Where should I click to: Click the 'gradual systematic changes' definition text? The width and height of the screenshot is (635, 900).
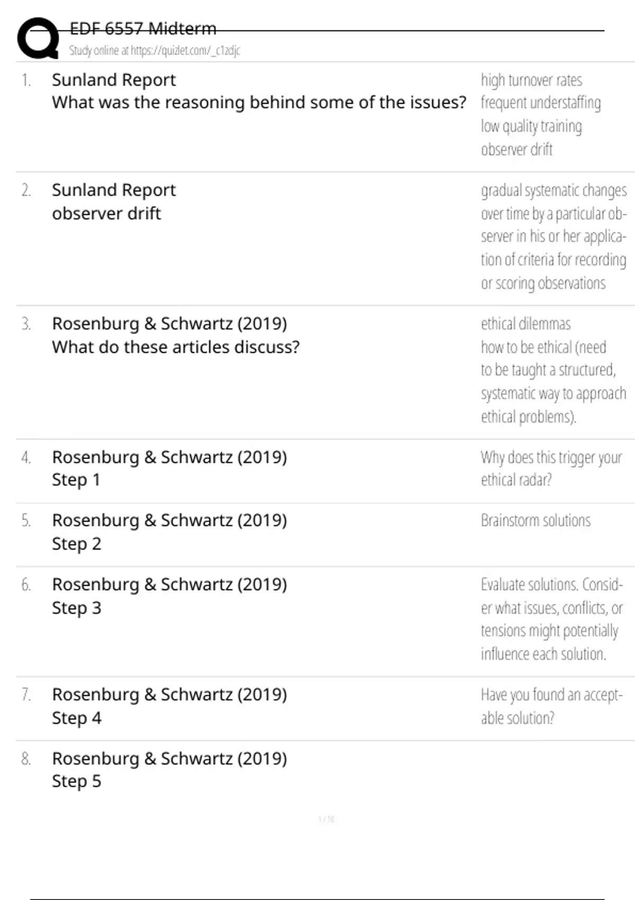pos(554,237)
